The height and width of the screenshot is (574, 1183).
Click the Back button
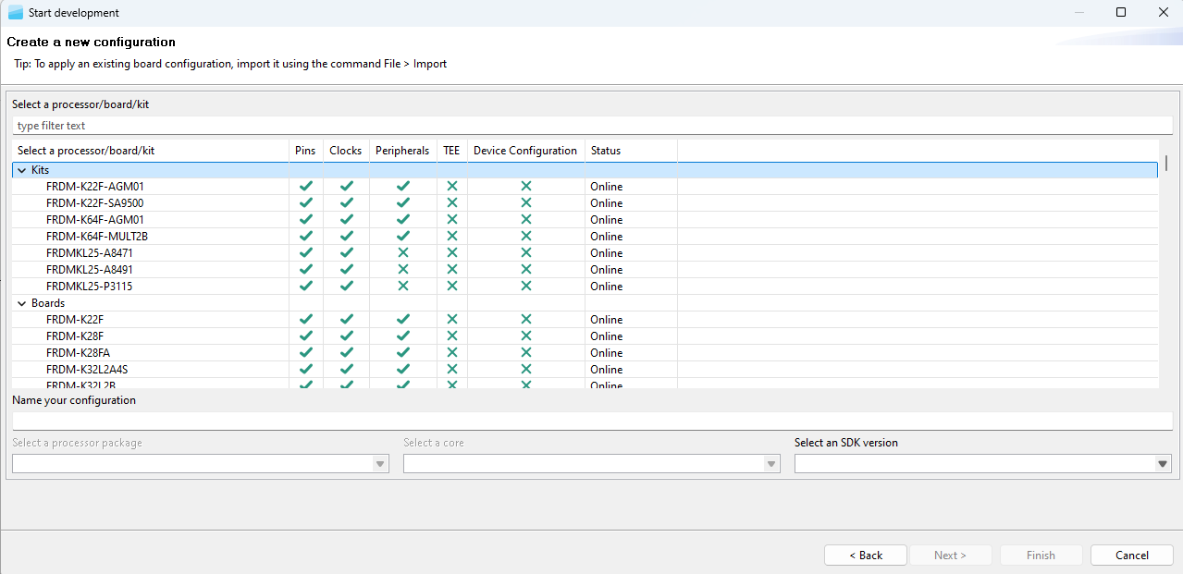[866, 555]
